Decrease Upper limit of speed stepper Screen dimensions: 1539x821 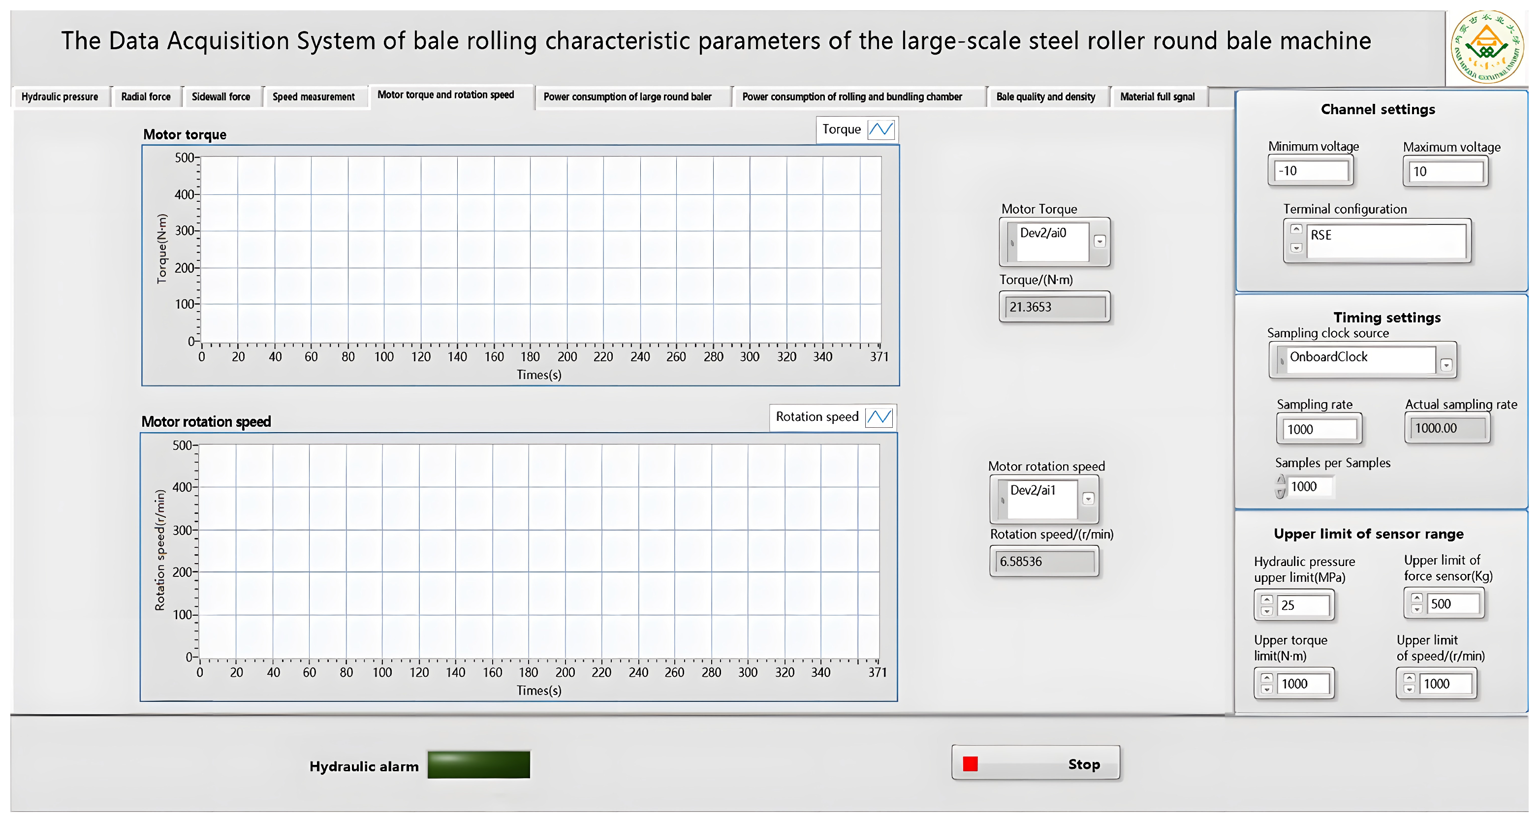1409,690
